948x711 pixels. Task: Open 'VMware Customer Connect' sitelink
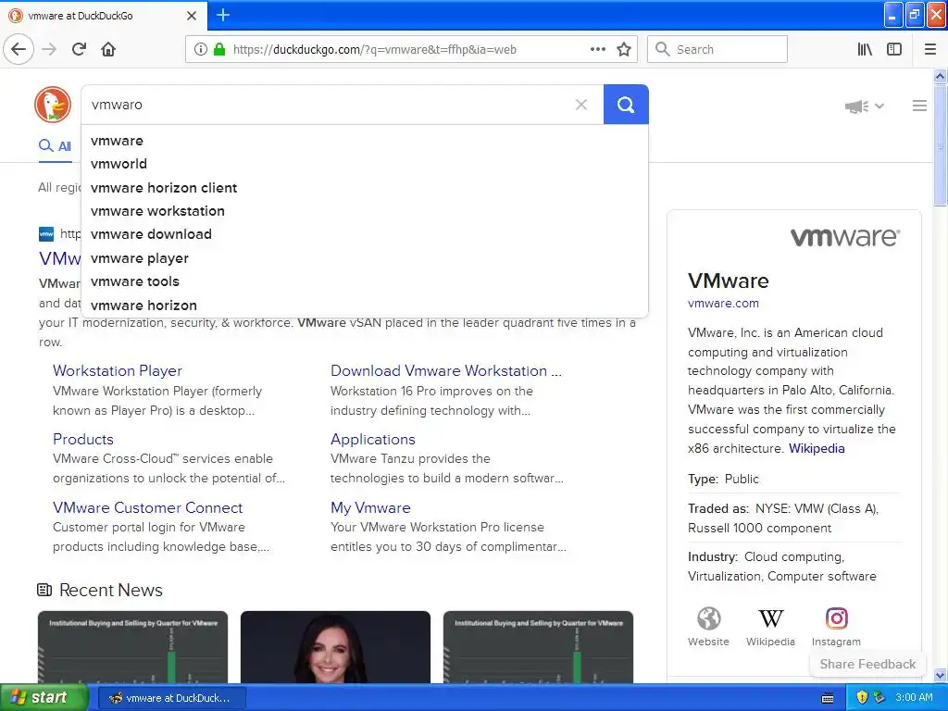point(147,508)
